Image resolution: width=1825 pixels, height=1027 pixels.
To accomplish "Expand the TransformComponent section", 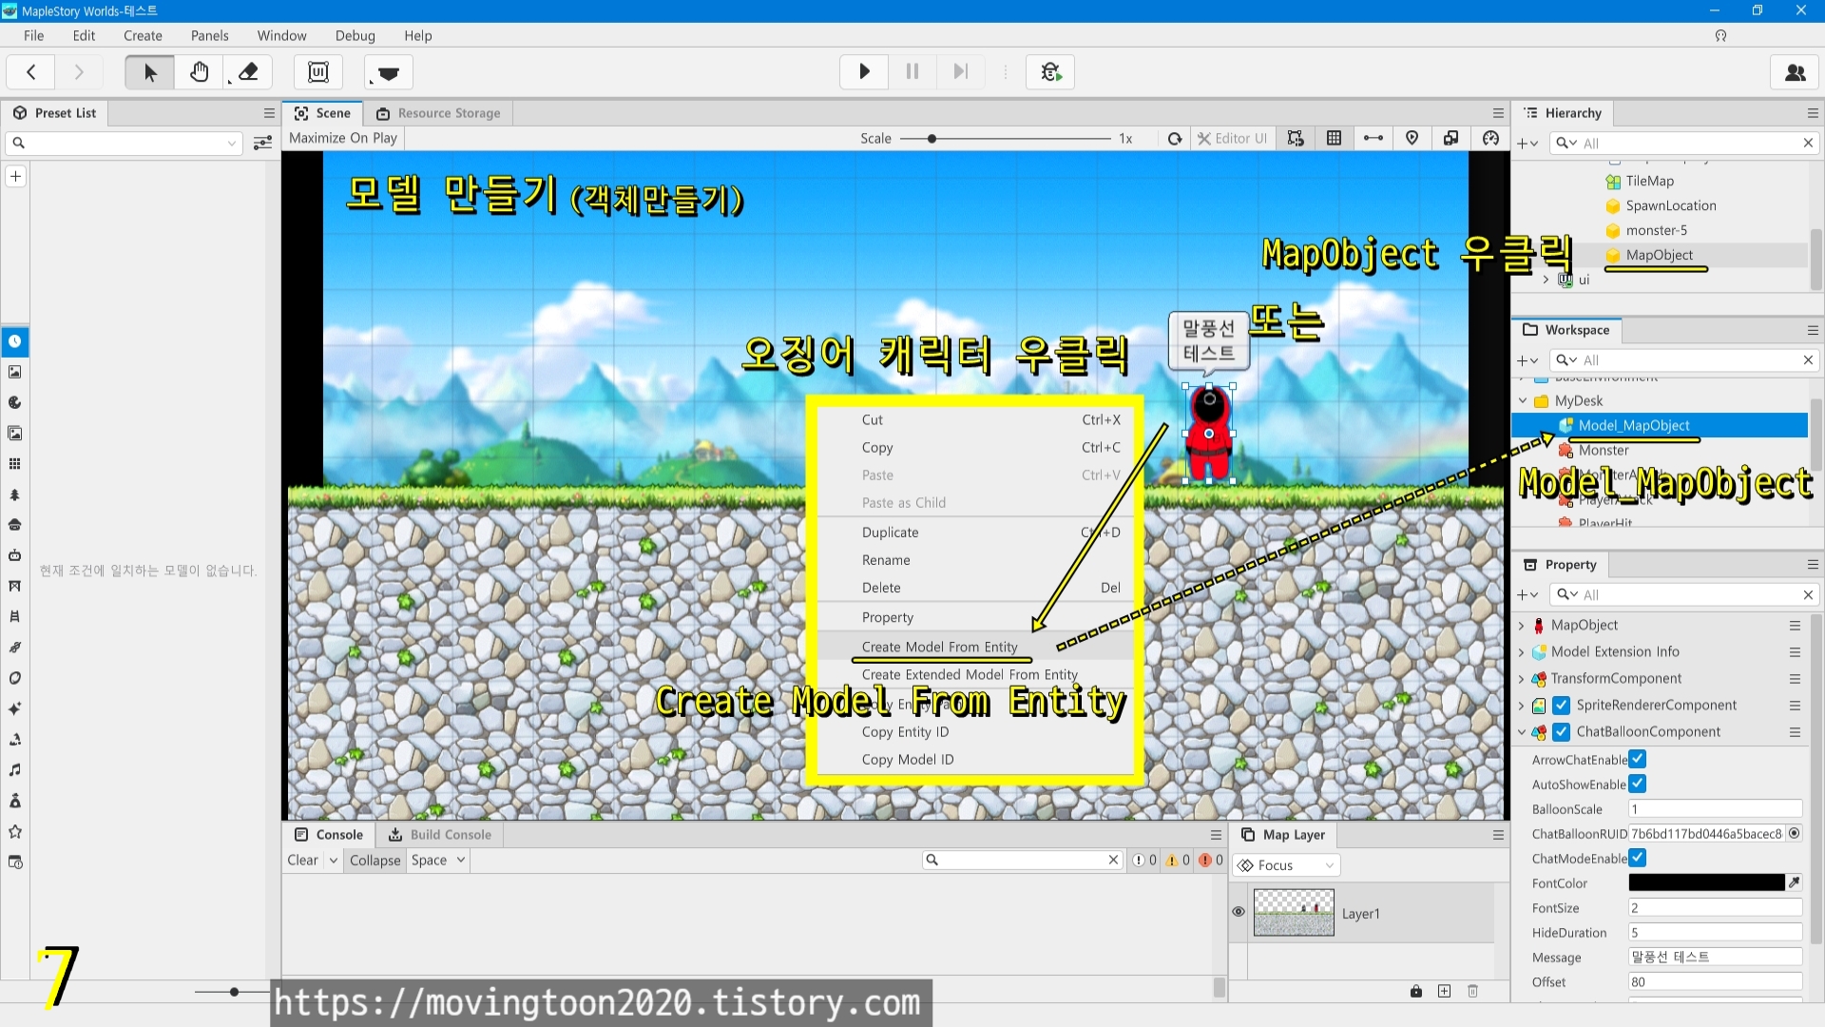I will 1522,679.
